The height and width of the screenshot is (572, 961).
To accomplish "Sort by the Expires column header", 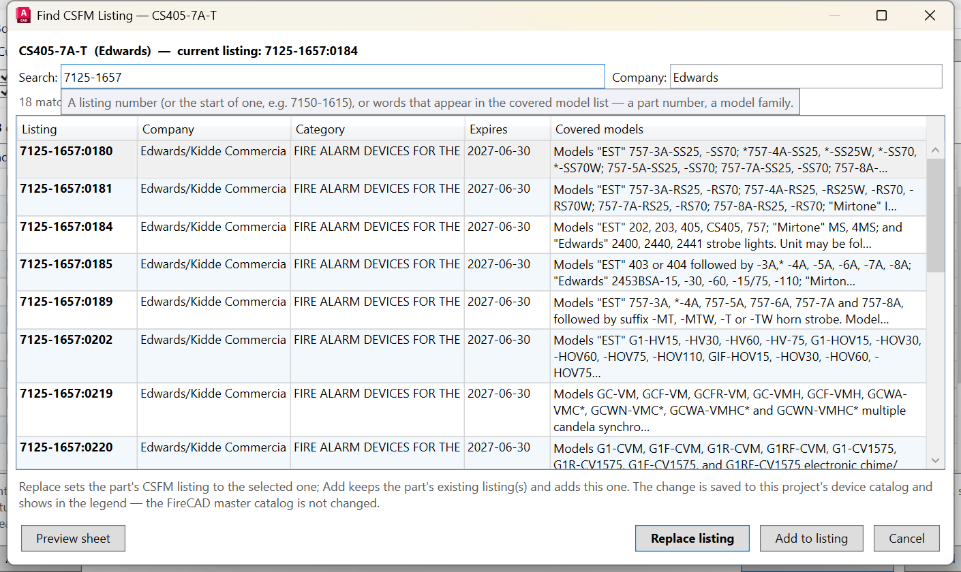I will pyautogui.click(x=508, y=129).
